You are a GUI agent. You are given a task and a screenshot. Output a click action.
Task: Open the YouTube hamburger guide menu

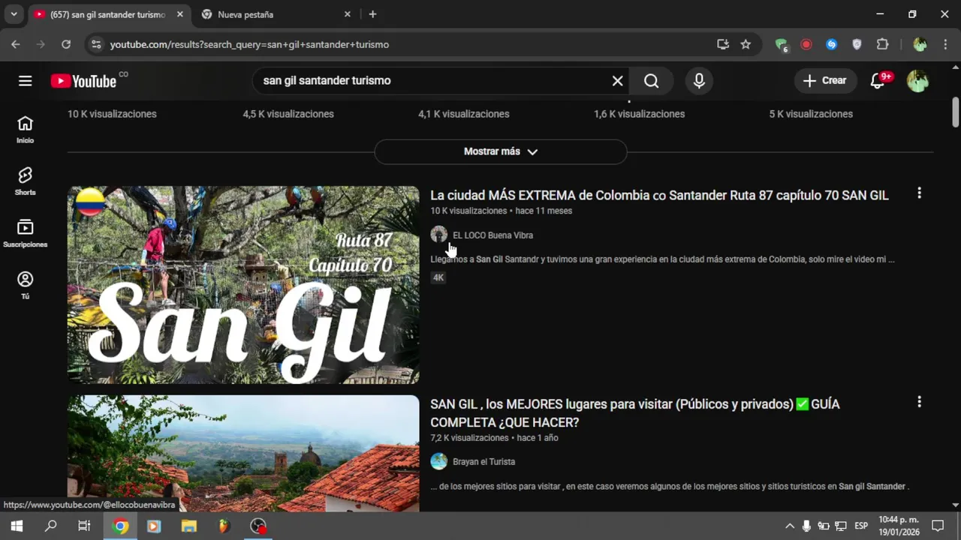(26, 81)
